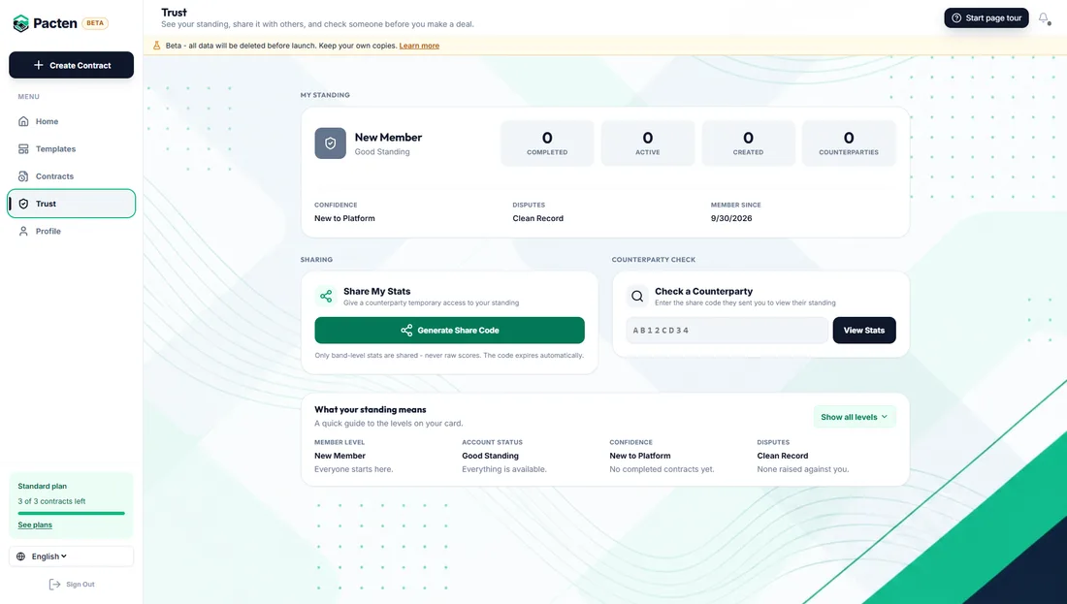Screen dimensions: 1067x604
Task: Open the English language selector
Action: click(72, 556)
